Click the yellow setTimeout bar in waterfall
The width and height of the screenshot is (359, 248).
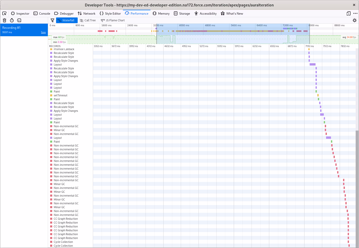[x=318, y=95]
